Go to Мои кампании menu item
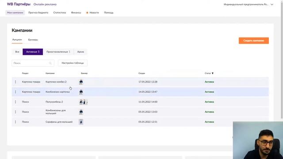 coord(15,13)
